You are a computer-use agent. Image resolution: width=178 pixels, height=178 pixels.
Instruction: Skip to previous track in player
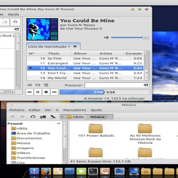[29, 92]
